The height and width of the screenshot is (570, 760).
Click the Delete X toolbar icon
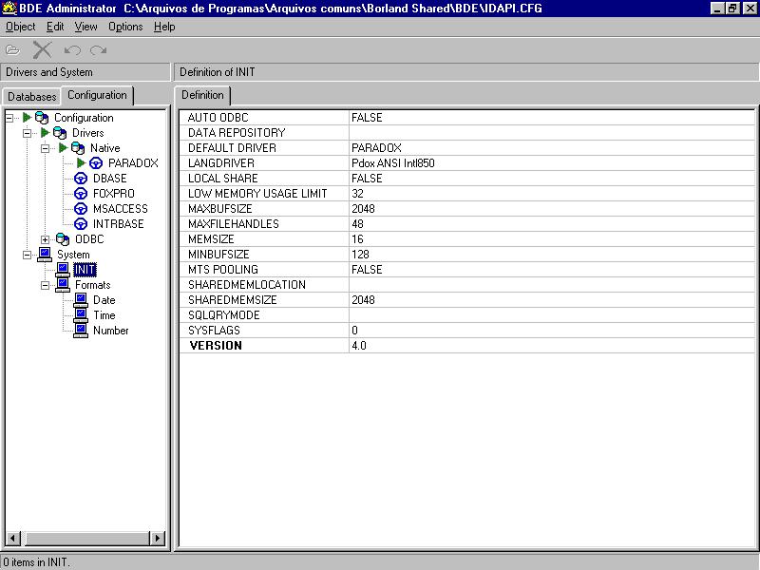pyautogui.click(x=42, y=49)
